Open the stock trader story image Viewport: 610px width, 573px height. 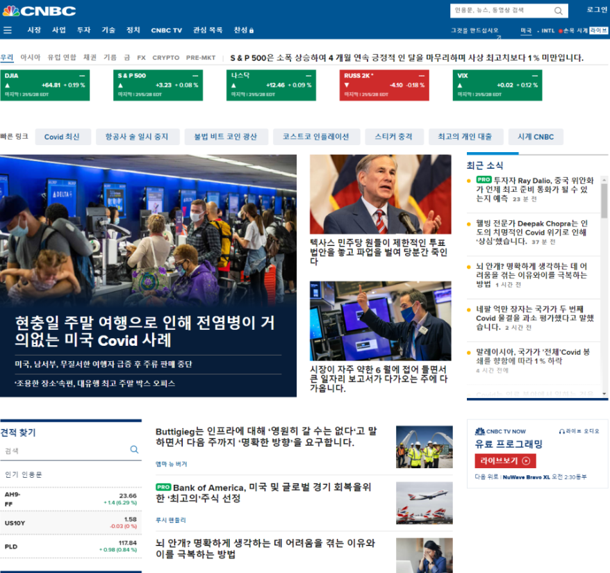coord(381,321)
